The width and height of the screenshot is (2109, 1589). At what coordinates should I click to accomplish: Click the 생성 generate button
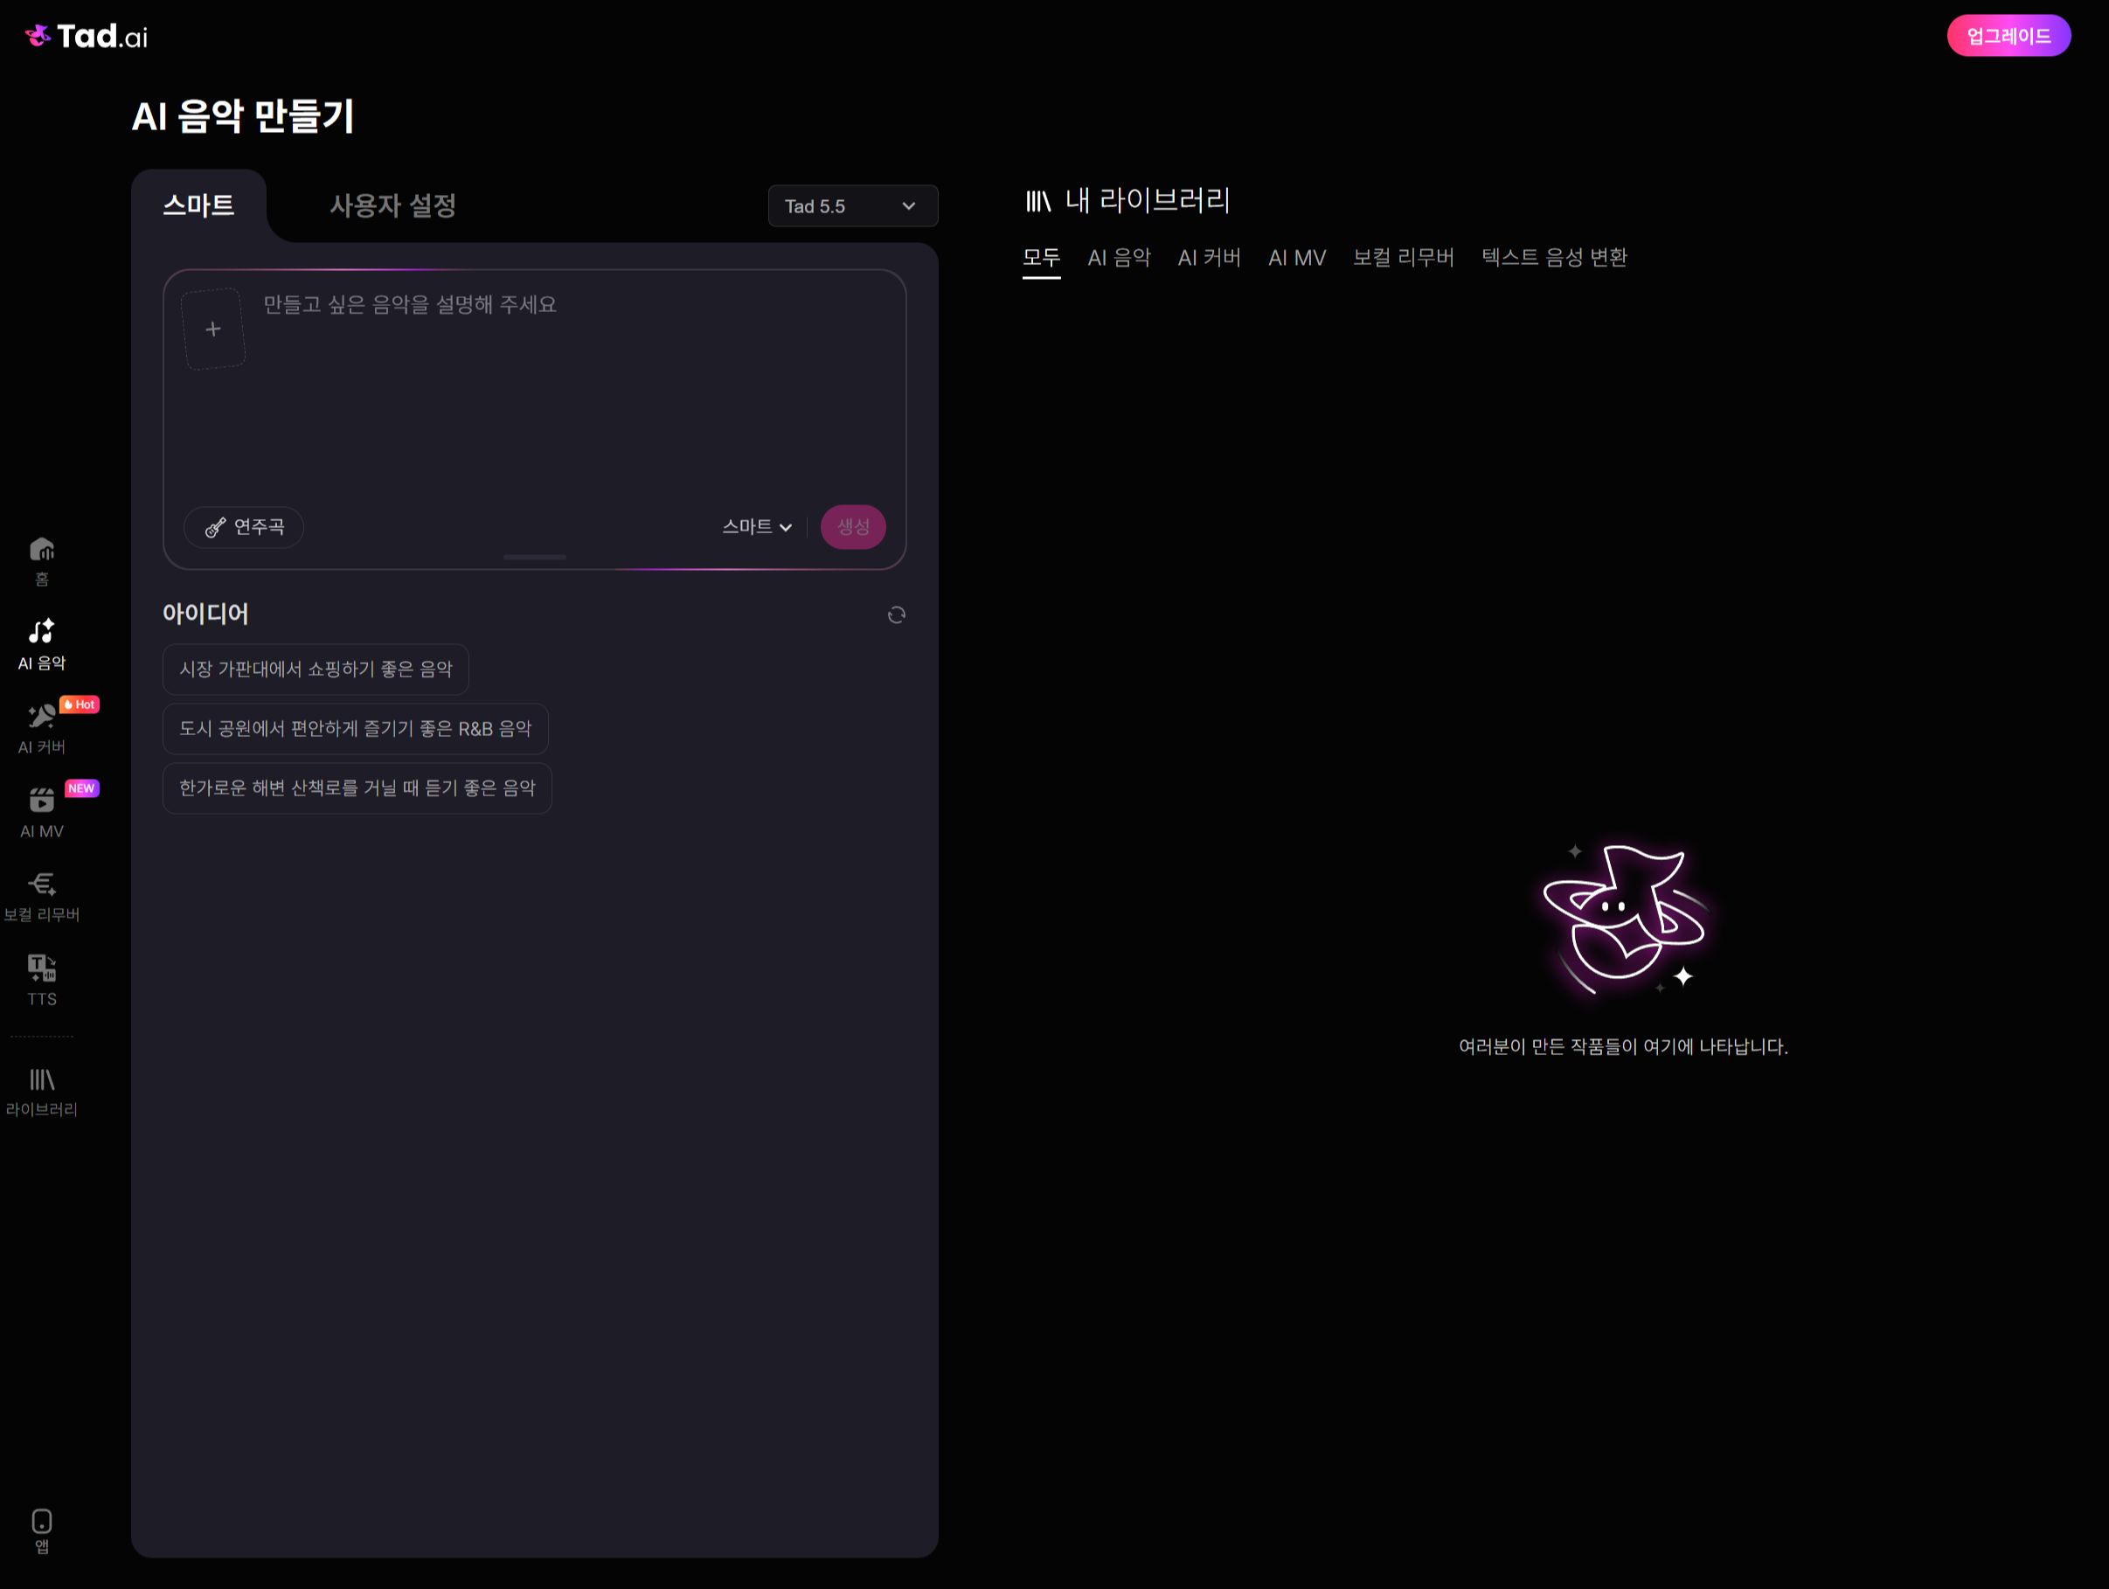point(853,527)
